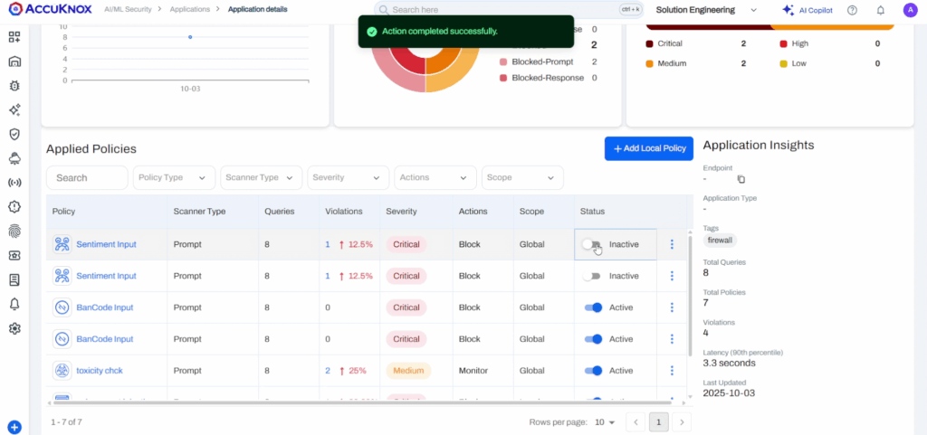Copy the endpoint with the copy icon
Image resolution: width=927 pixels, height=435 pixels.
(741, 179)
